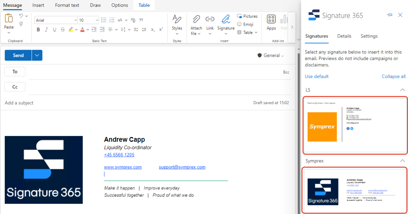Click the support@symprex.com email link
This screenshot has height=214, width=408.
pos(182,167)
